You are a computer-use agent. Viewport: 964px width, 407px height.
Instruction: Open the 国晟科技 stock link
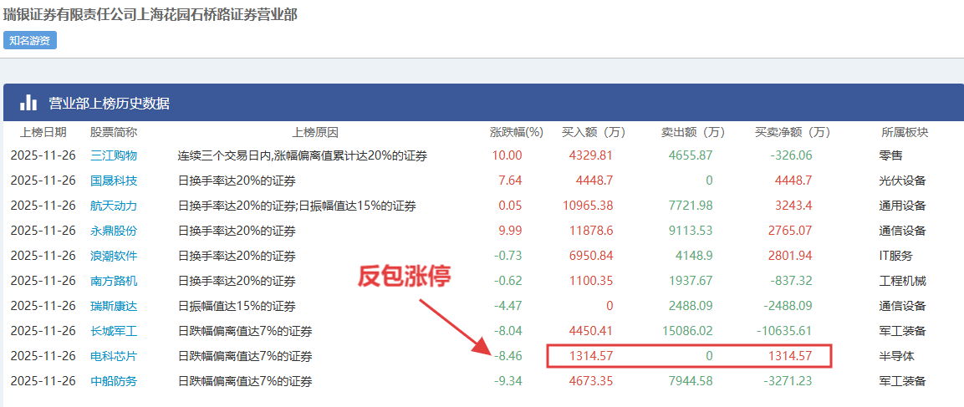114,181
